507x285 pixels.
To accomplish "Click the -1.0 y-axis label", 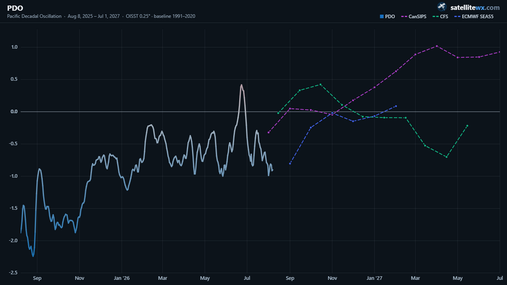I will 13,176.
